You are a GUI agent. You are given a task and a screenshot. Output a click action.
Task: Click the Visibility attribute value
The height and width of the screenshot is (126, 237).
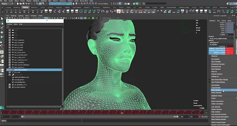coord(229,34)
